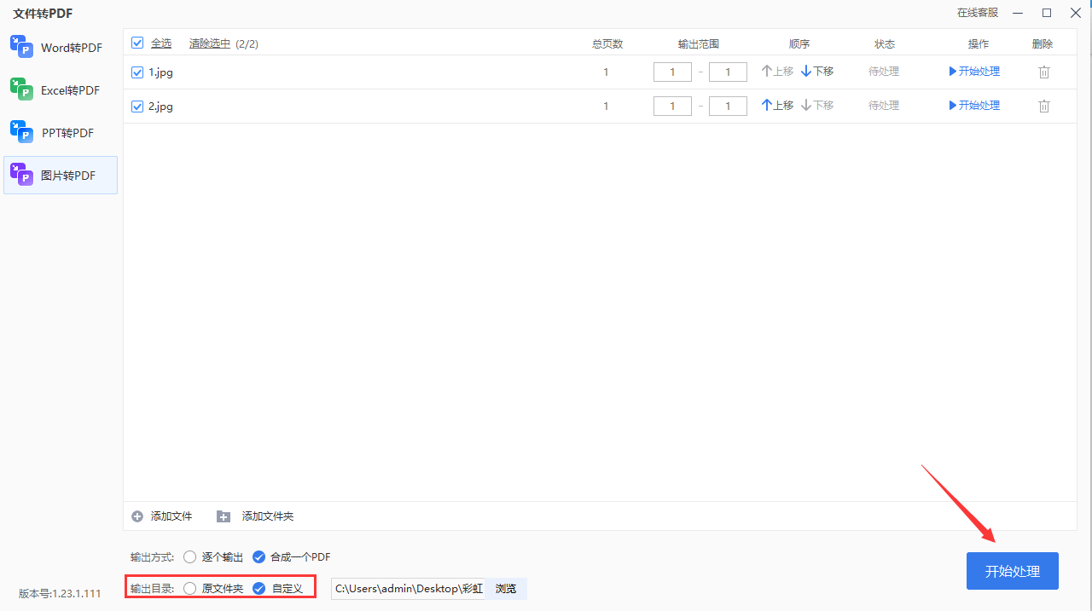The image size is (1092, 611).
Task: Select 逐个输出 output mode
Action: (213, 557)
